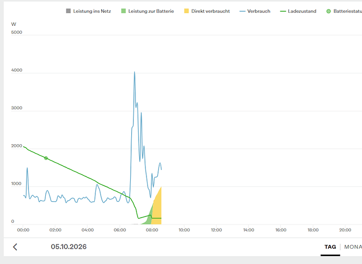The height and width of the screenshot is (264, 362).
Task: Click the green Batteriestatus circle icon in legend
Action: click(x=328, y=11)
